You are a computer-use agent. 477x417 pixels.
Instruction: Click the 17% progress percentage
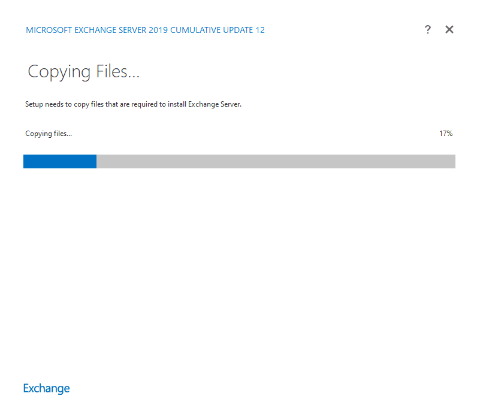(x=445, y=134)
